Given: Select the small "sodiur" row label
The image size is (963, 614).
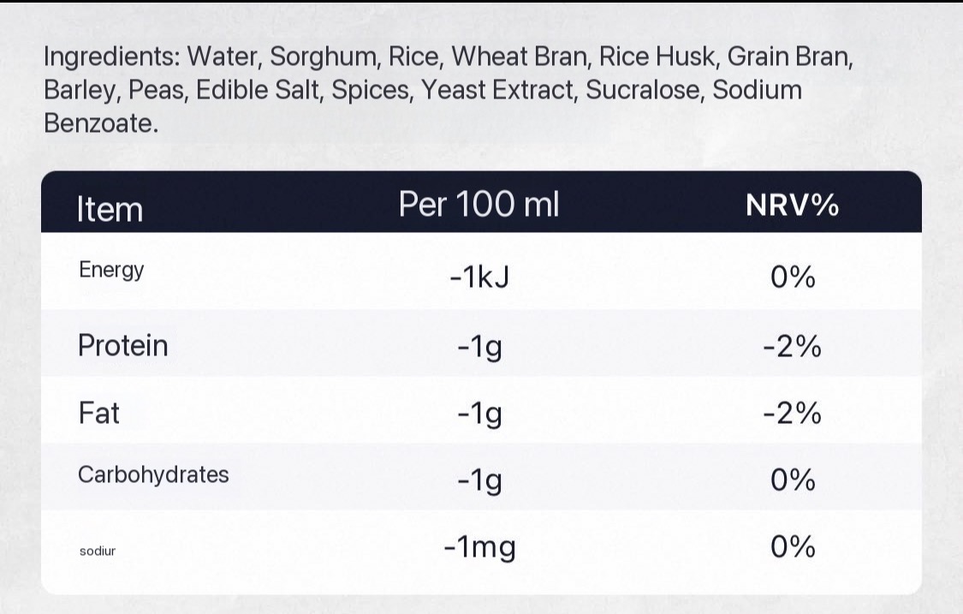Looking at the screenshot, I should [x=97, y=551].
